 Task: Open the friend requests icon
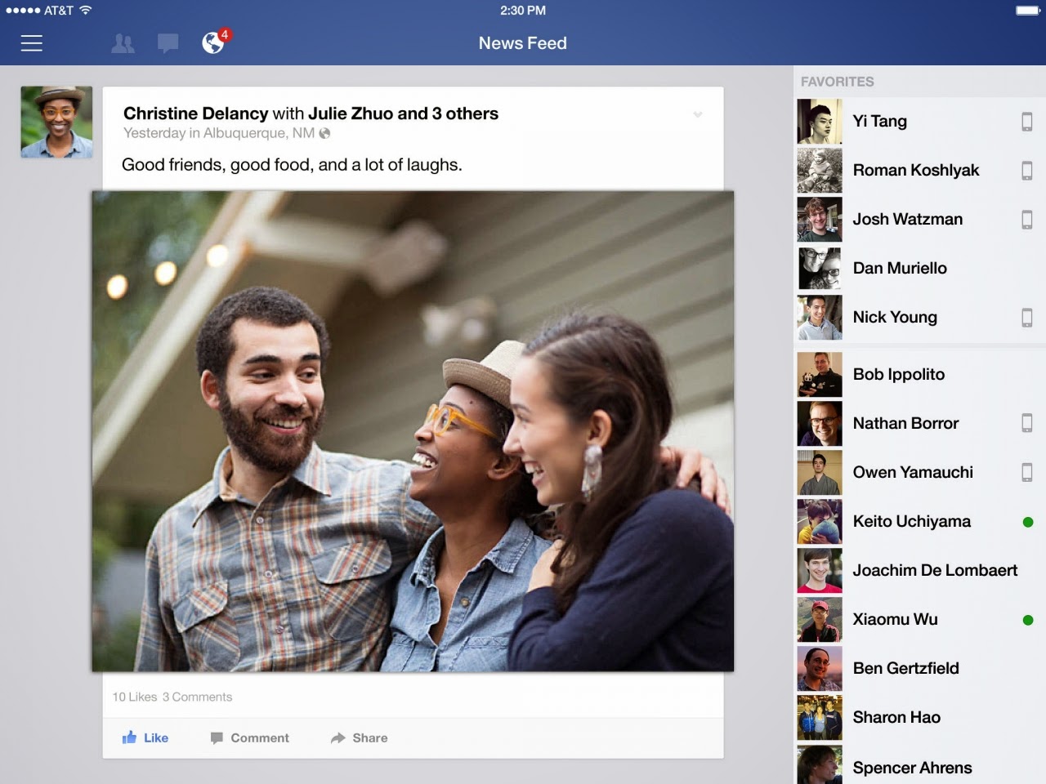tap(123, 43)
